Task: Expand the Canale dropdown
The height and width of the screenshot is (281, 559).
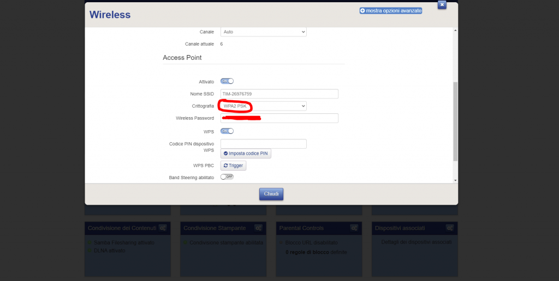Action: point(263,32)
